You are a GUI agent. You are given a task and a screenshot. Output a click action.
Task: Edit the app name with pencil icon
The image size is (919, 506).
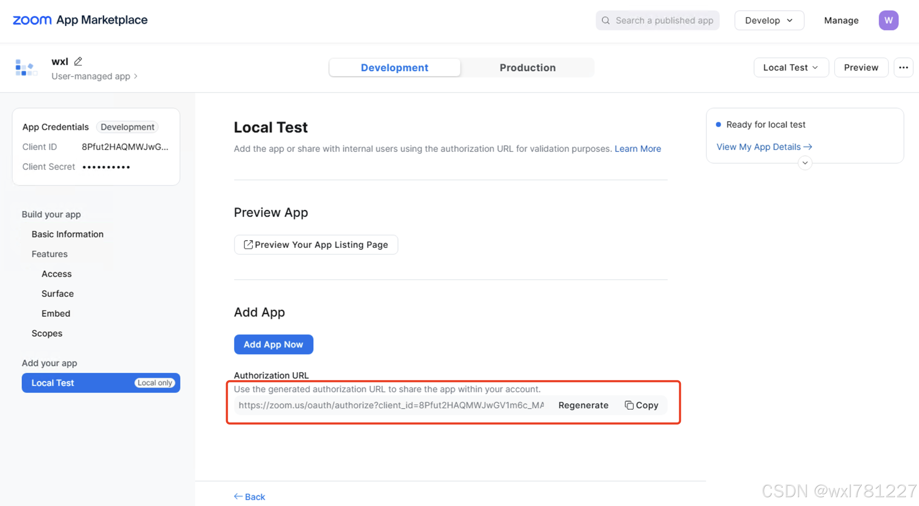[78, 61]
